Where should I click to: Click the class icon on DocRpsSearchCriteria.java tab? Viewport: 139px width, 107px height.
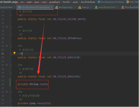(x=19, y=7)
